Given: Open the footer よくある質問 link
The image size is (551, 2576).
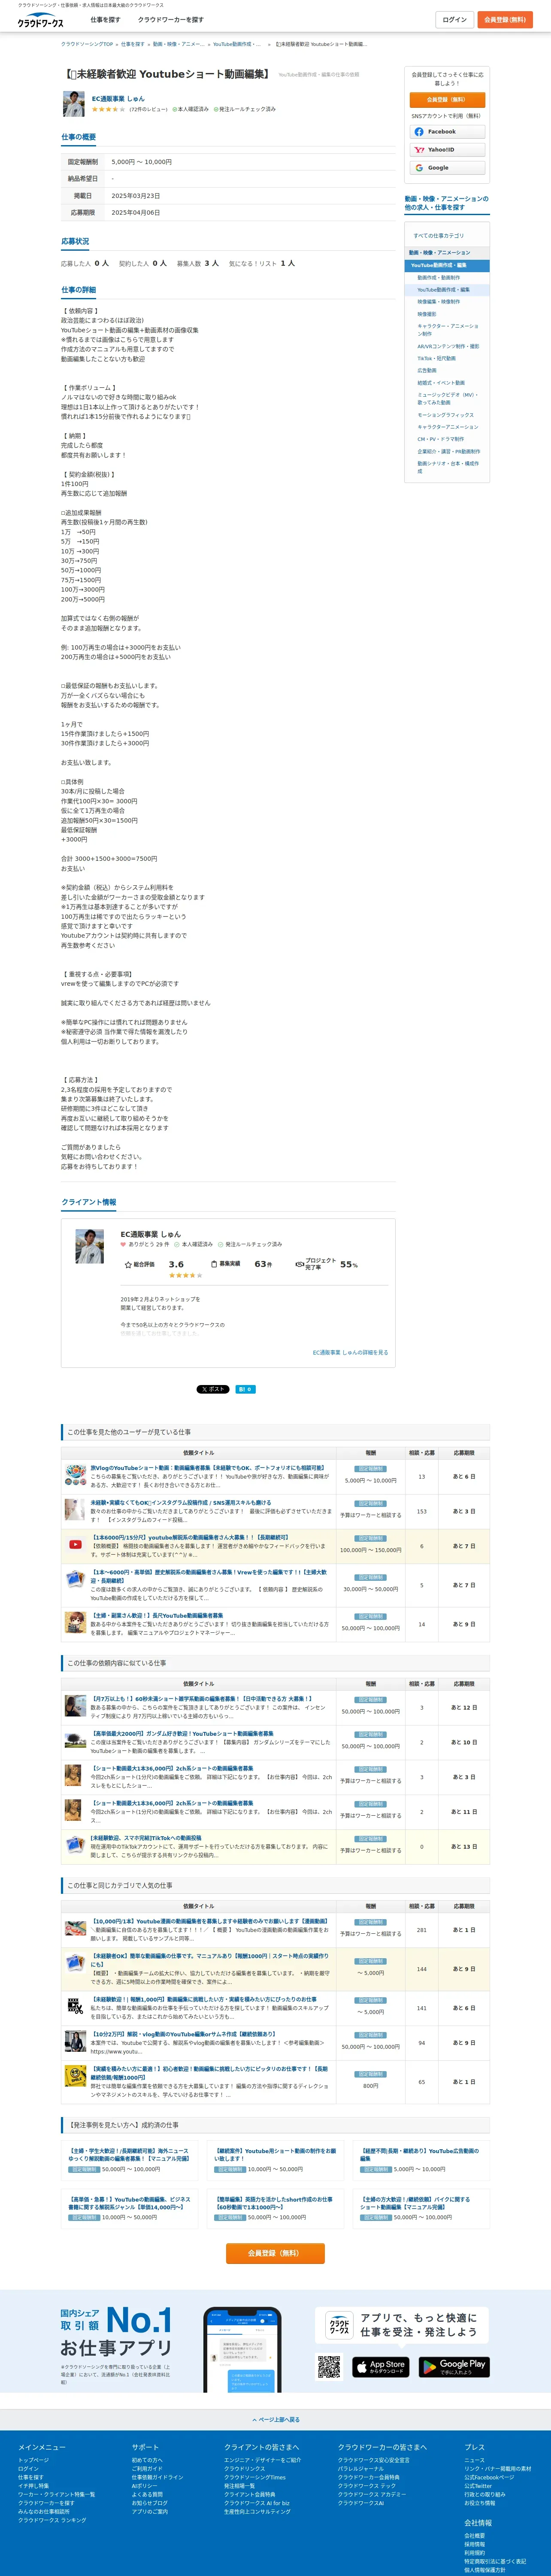Looking at the screenshot, I should 147,2494.
